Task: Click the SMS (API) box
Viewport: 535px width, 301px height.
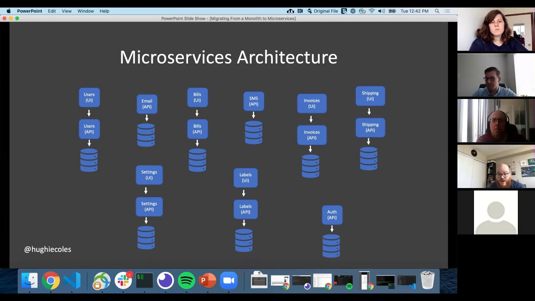Action: click(254, 101)
